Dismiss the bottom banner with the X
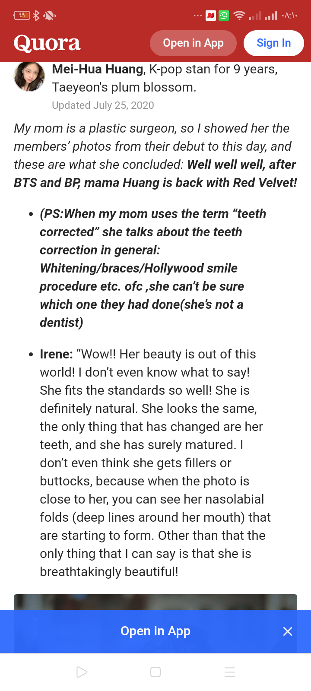The height and width of the screenshot is (691, 311). pyautogui.click(x=288, y=631)
